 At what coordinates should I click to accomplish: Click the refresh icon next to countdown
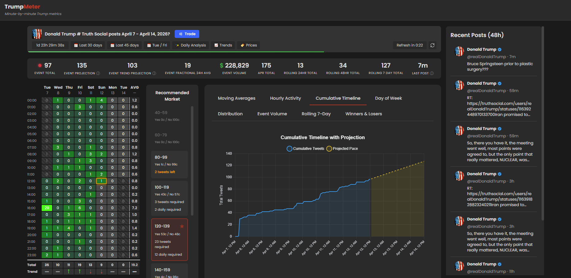pyautogui.click(x=432, y=45)
